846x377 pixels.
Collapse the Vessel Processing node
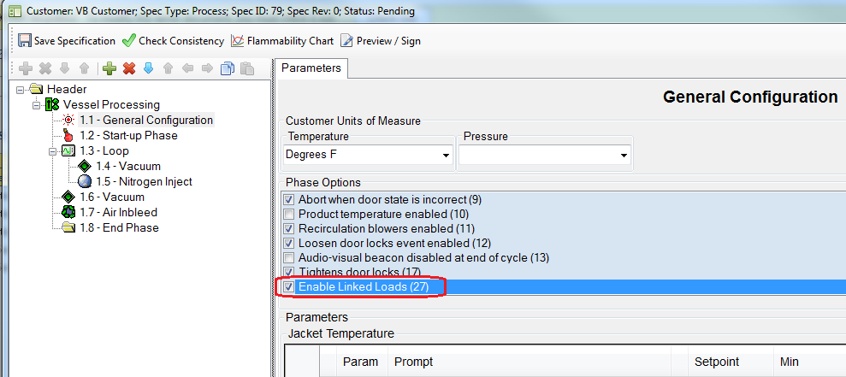point(37,105)
